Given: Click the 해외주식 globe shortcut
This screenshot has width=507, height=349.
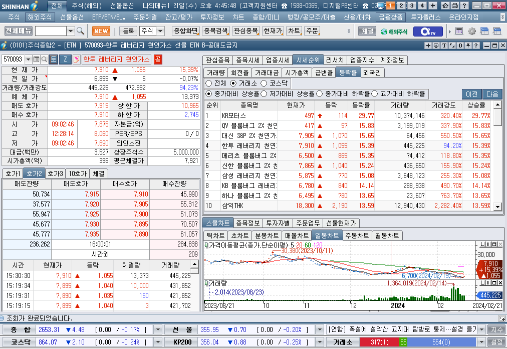Looking at the screenshot, I should 394,31.
